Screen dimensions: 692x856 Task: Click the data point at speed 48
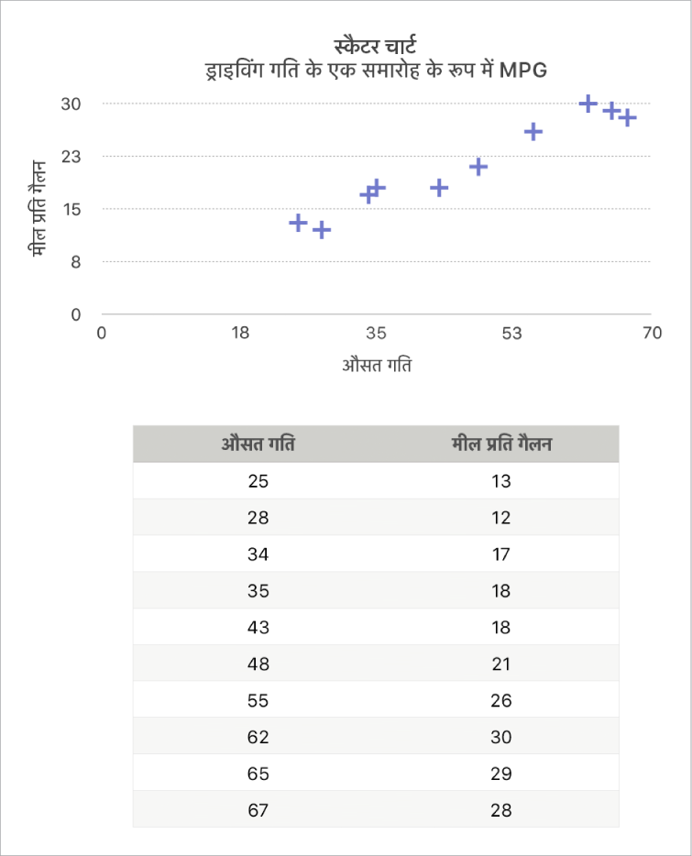click(478, 167)
